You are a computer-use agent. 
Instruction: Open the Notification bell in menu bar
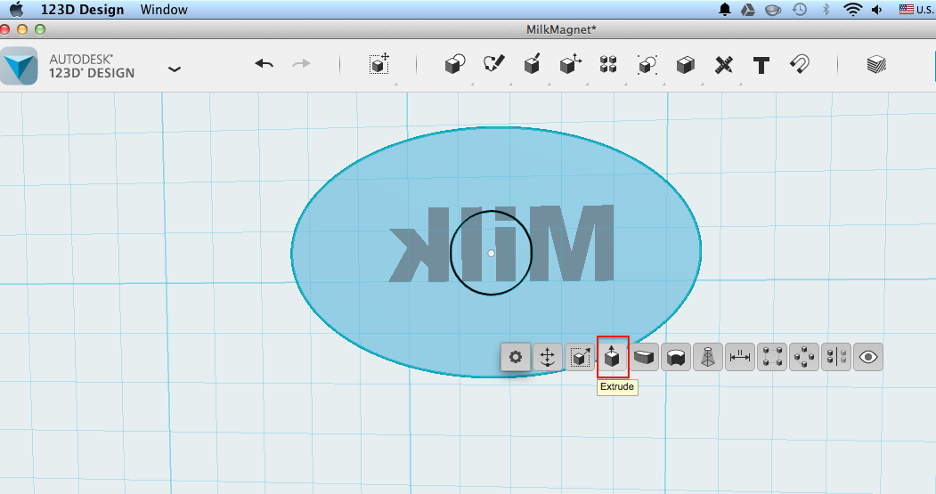(725, 10)
